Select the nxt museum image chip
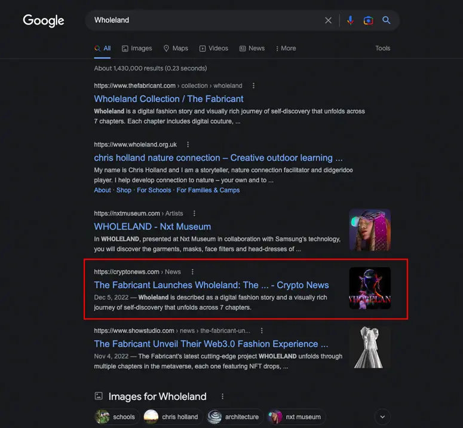The width and height of the screenshot is (463, 428). click(x=296, y=417)
